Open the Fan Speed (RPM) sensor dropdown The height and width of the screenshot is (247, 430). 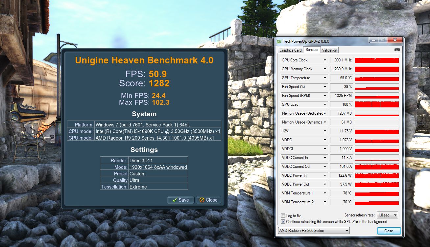click(325, 96)
